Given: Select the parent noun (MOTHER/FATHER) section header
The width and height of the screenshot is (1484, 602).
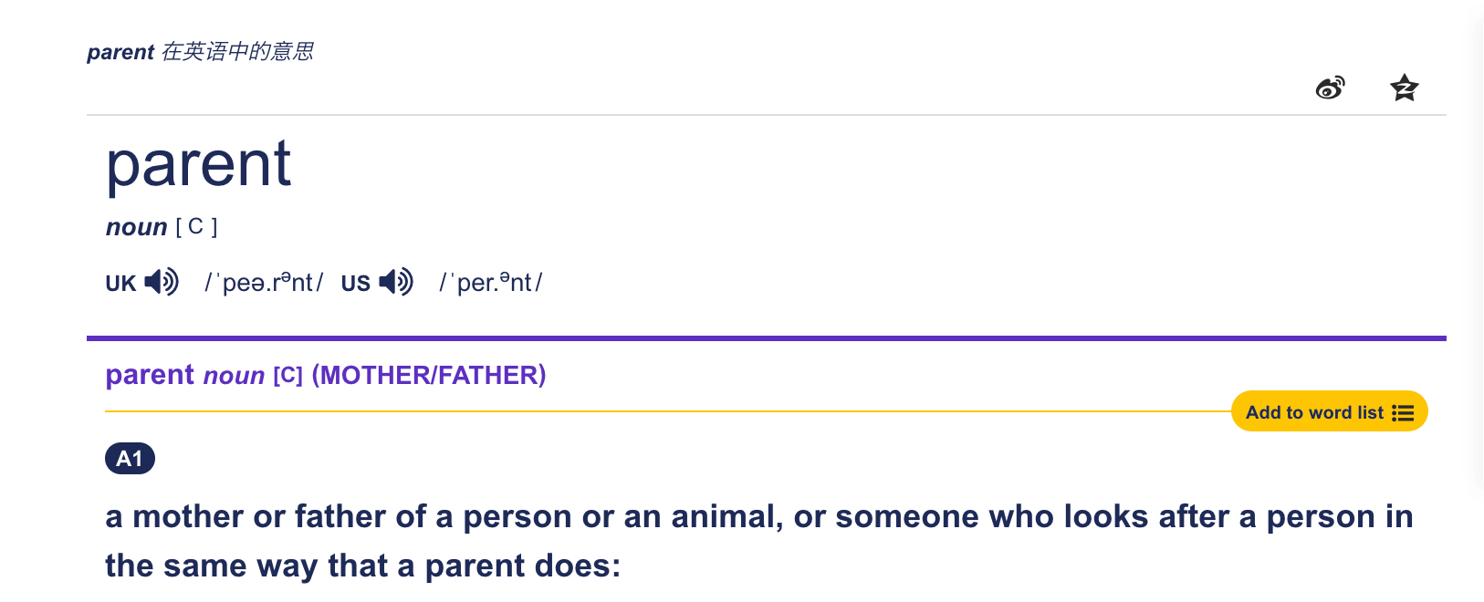Looking at the screenshot, I should point(325,374).
